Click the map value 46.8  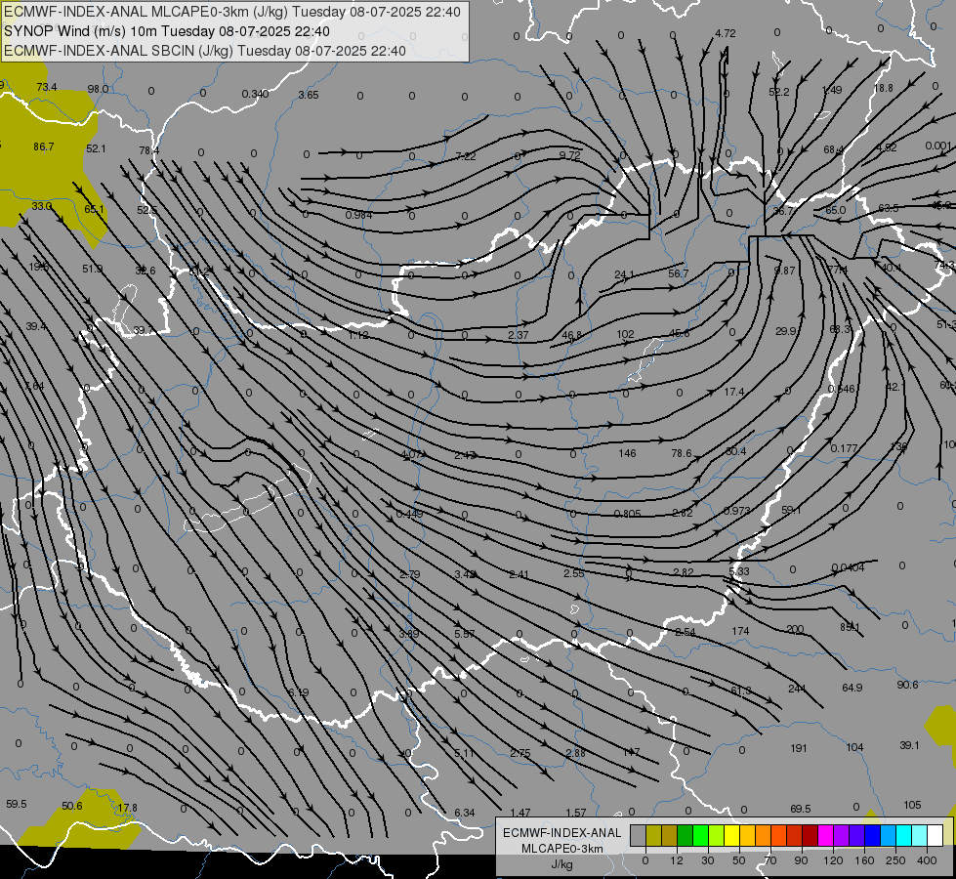(571, 336)
